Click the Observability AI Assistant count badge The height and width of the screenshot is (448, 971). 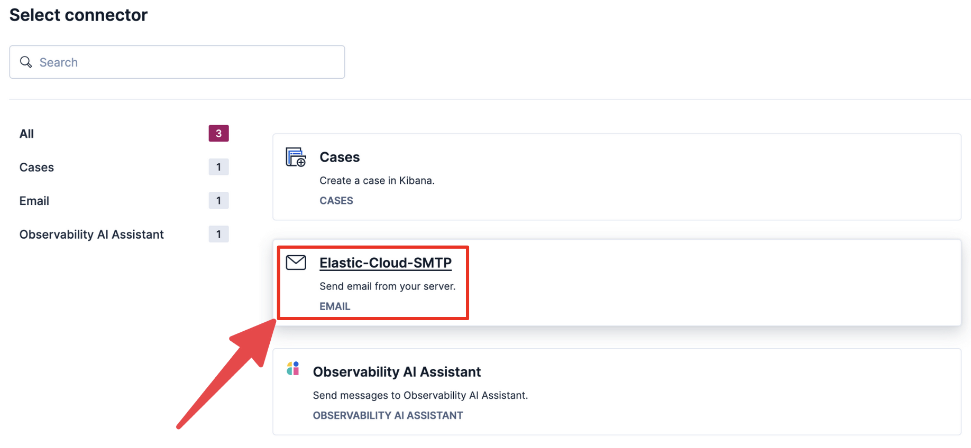(218, 234)
